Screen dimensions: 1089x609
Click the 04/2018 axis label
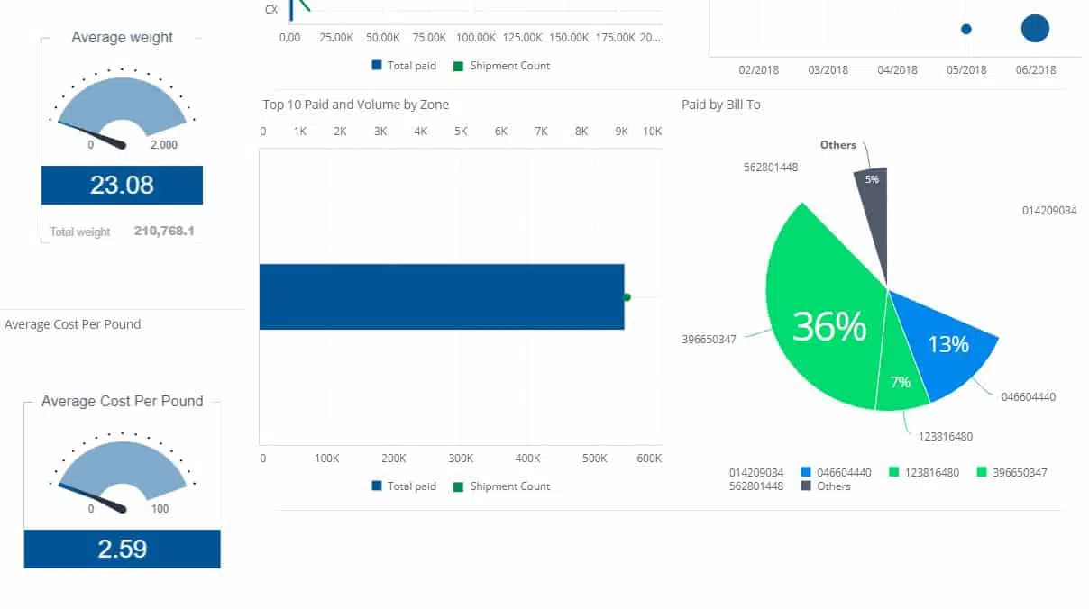coord(897,70)
